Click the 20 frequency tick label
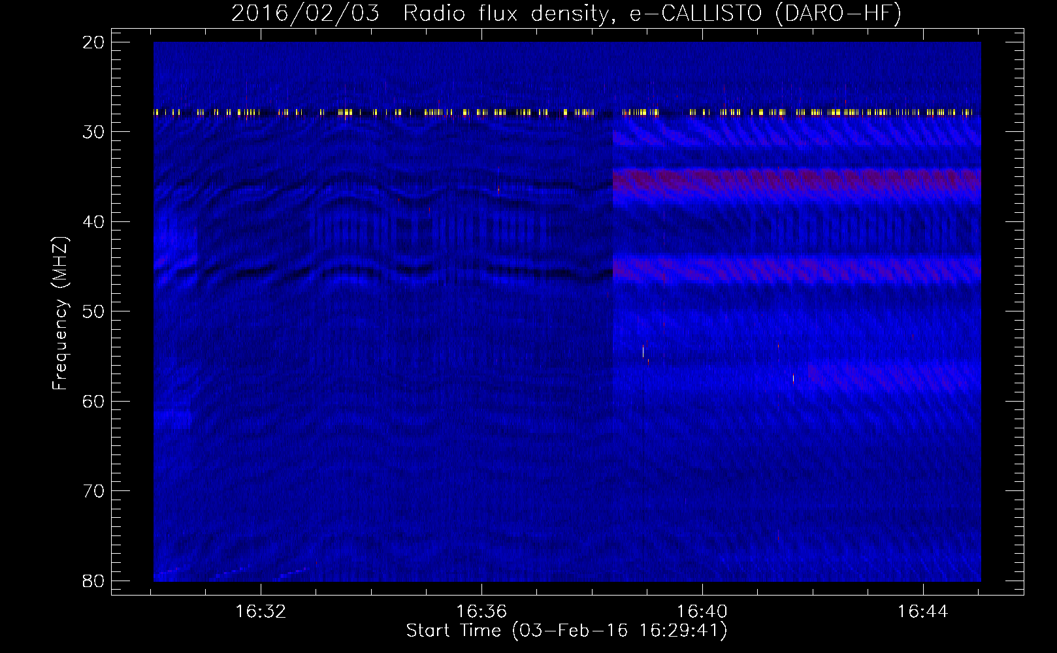The width and height of the screenshot is (1057, 653). pyautogui.click(x=94, y=42)
